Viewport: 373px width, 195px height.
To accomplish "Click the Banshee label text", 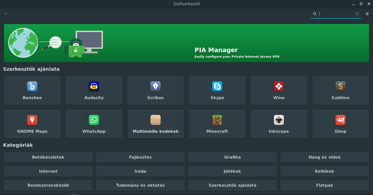I will point(32,98).
